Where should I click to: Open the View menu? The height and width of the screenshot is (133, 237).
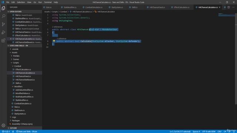[x=29, y=2]
